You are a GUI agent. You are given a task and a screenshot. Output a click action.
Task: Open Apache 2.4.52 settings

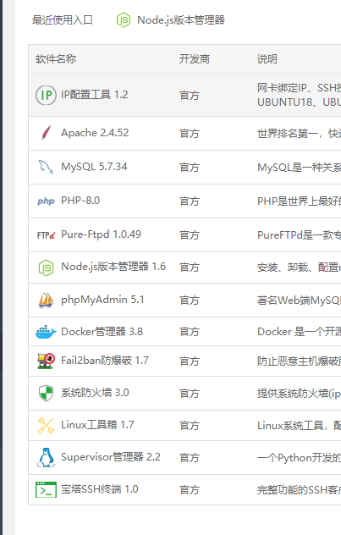(95, 132)
